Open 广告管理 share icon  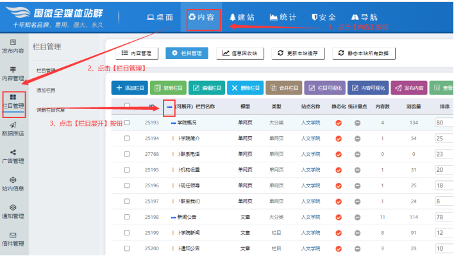[13, 157]
